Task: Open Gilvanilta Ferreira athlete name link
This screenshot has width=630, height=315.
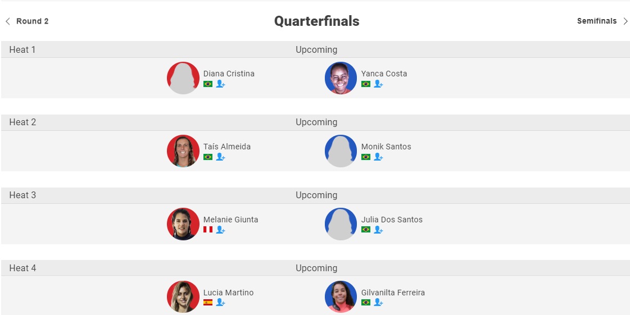Action: (393, 293)
